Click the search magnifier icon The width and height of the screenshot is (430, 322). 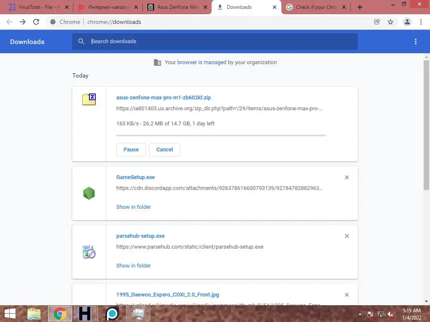pos(81,42)
